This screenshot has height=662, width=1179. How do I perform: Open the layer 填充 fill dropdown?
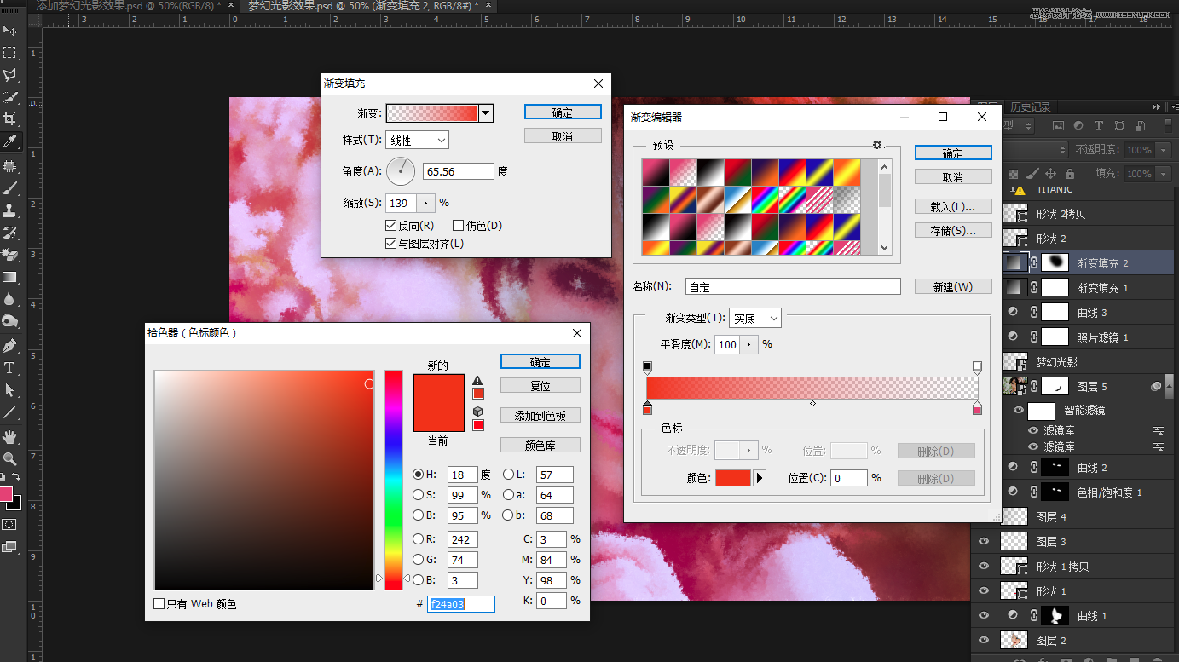1163,174
